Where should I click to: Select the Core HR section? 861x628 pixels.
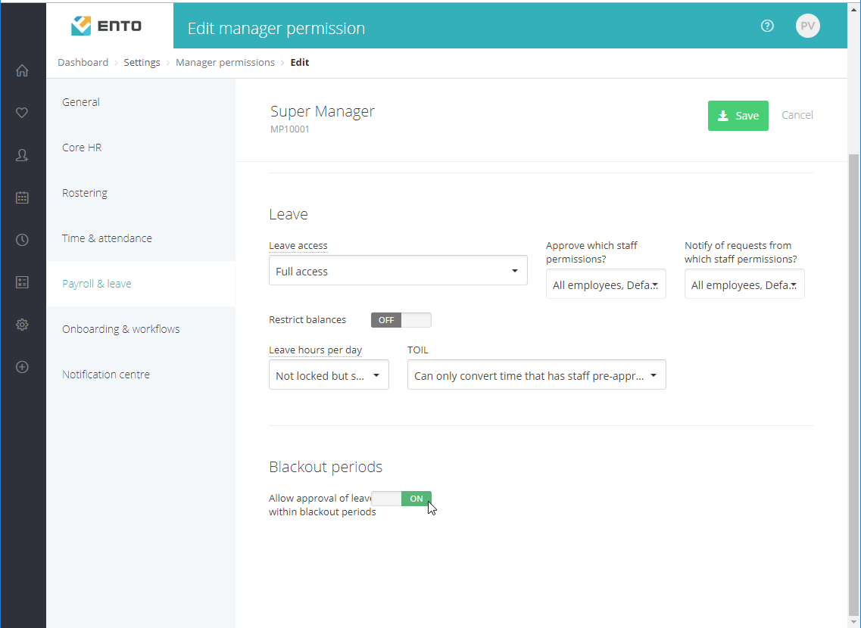[141, 148]
